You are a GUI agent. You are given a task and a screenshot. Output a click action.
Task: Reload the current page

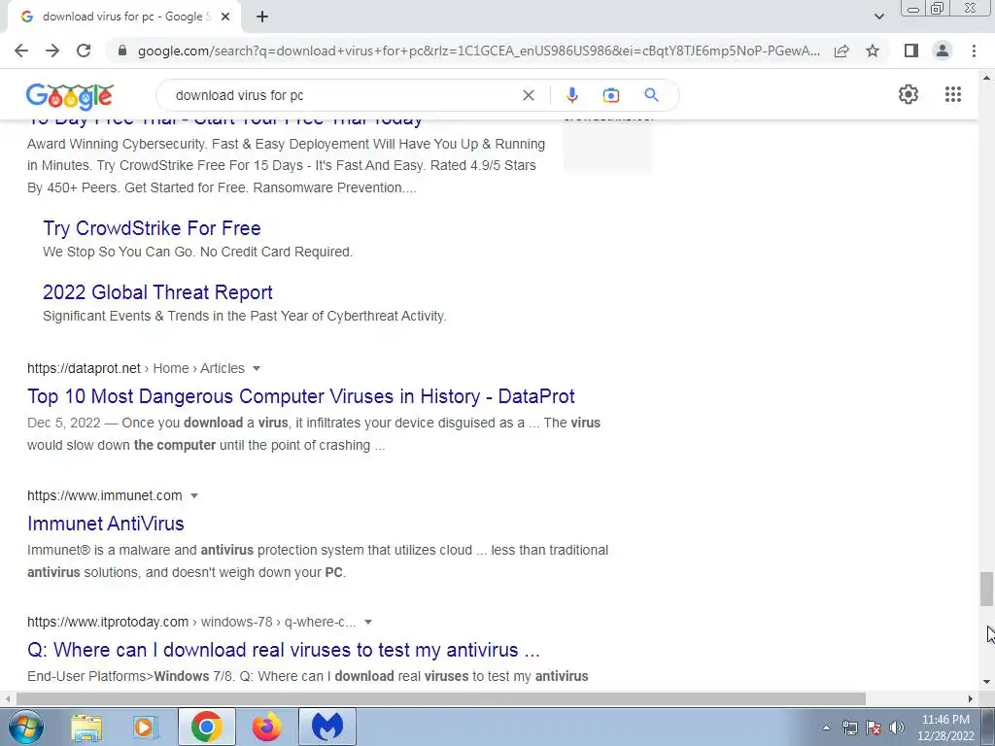84,51
